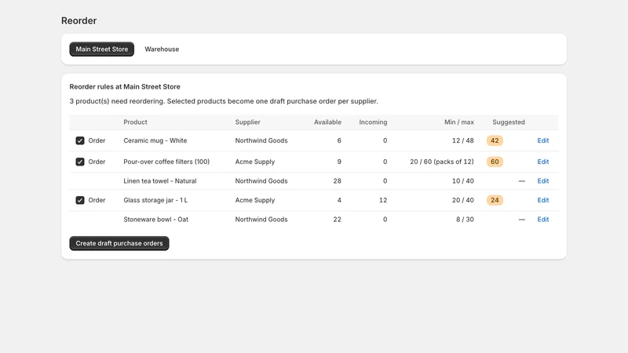
Task: Click the Min / max column header
Action: (459, 122)
